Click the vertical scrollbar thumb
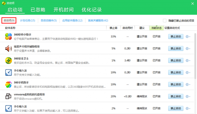 point(195,56)
